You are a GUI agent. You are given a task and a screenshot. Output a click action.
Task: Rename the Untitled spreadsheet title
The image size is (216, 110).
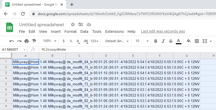[41, 25]
